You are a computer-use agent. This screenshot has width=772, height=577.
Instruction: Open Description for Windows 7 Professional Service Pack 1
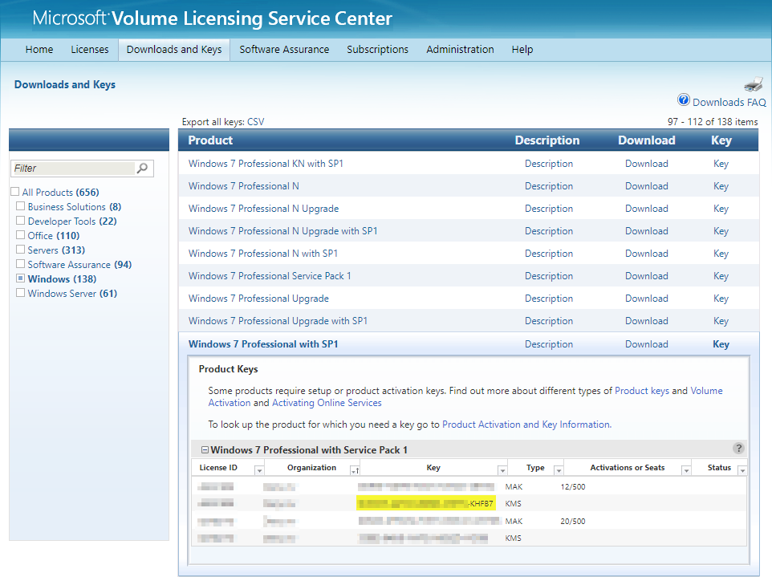point(548,276)
